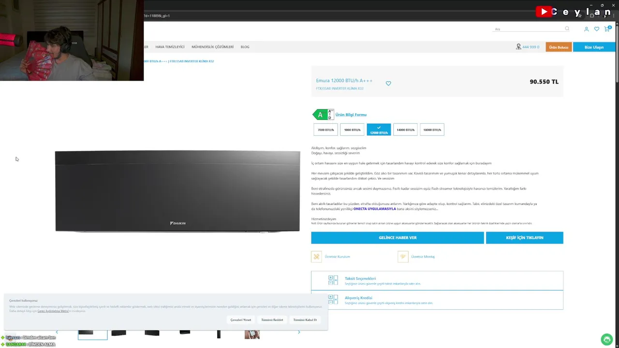Open the ONECTA UYGULAMASIYLA link
Image resolution: width=619 pixels, height=348 pixels.
coord(374,209)
